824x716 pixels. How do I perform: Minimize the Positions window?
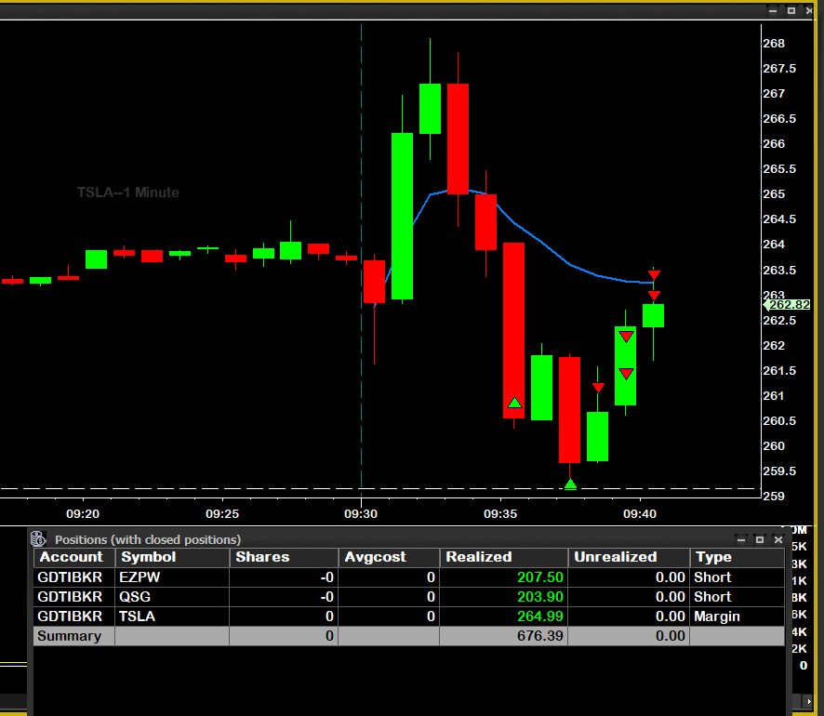point(741,539)
